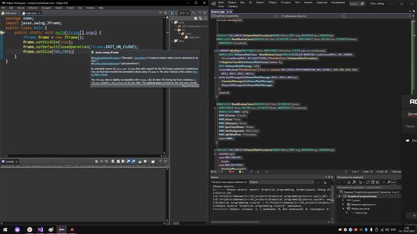Click the Output panel horizontal scrollbar
Image resolution: width=417 pixels, height=234 pixels.
(x=270, y=222)
